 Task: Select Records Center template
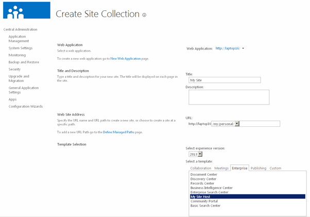click(202, 183)
